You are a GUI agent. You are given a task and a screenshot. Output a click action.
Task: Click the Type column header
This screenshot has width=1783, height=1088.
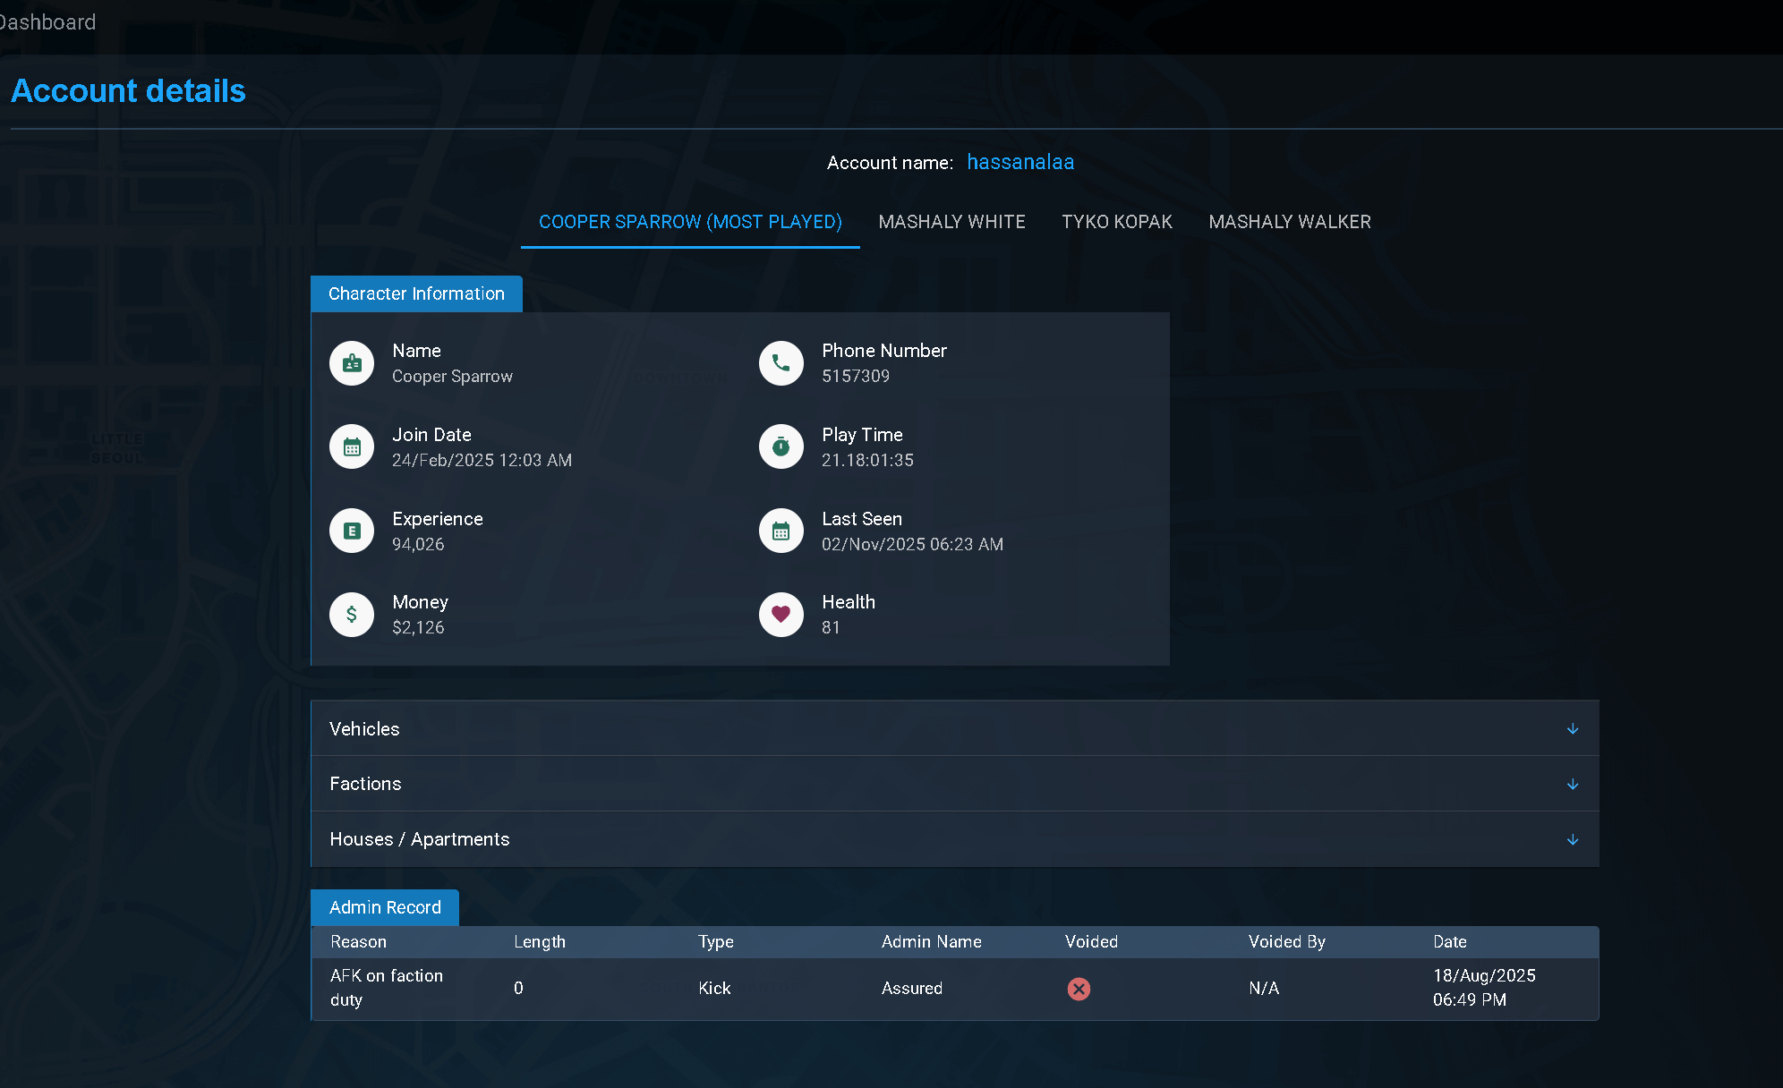tap(716, 942)
